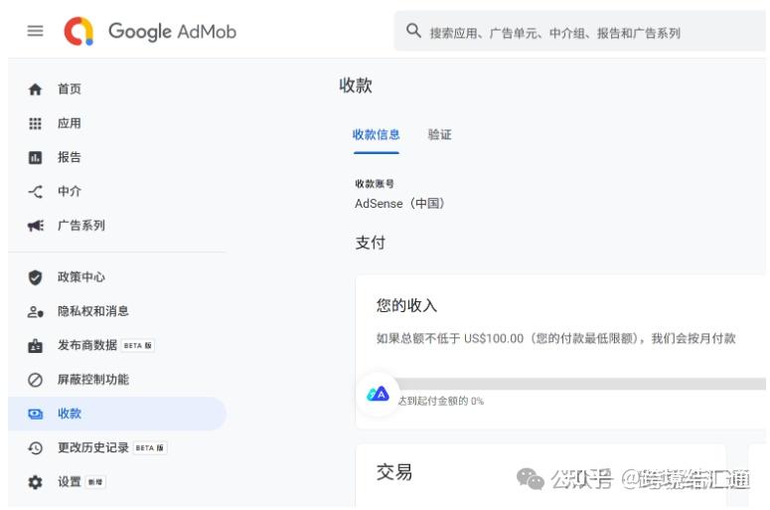Image resolution: width=770 pixels, height=510 pixels.
Task: Open the apps grid icon 应用
Action: click(35, 123)
